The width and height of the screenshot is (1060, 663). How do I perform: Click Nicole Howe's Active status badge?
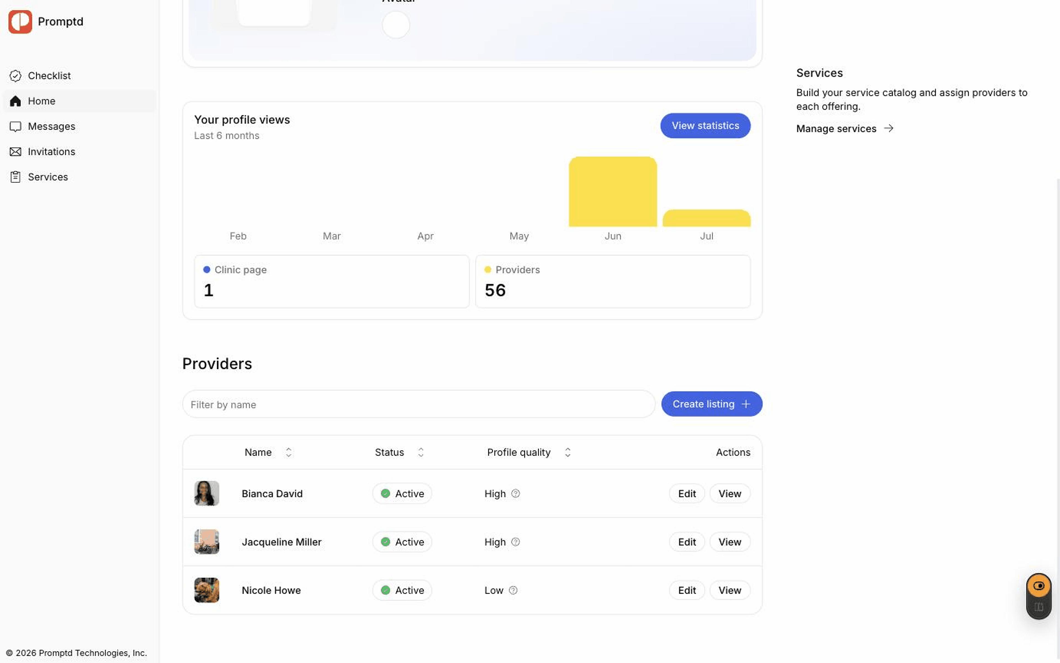(402, 590)
